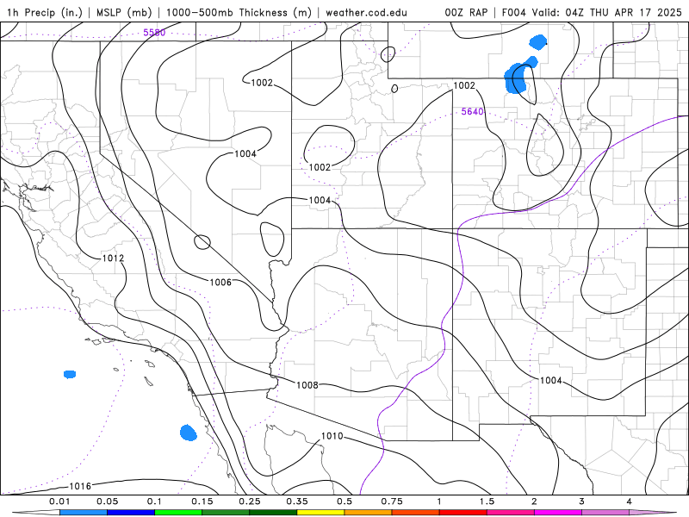Click the 0.05 legend value
689x517 pixels.
(x=107, y=501)
